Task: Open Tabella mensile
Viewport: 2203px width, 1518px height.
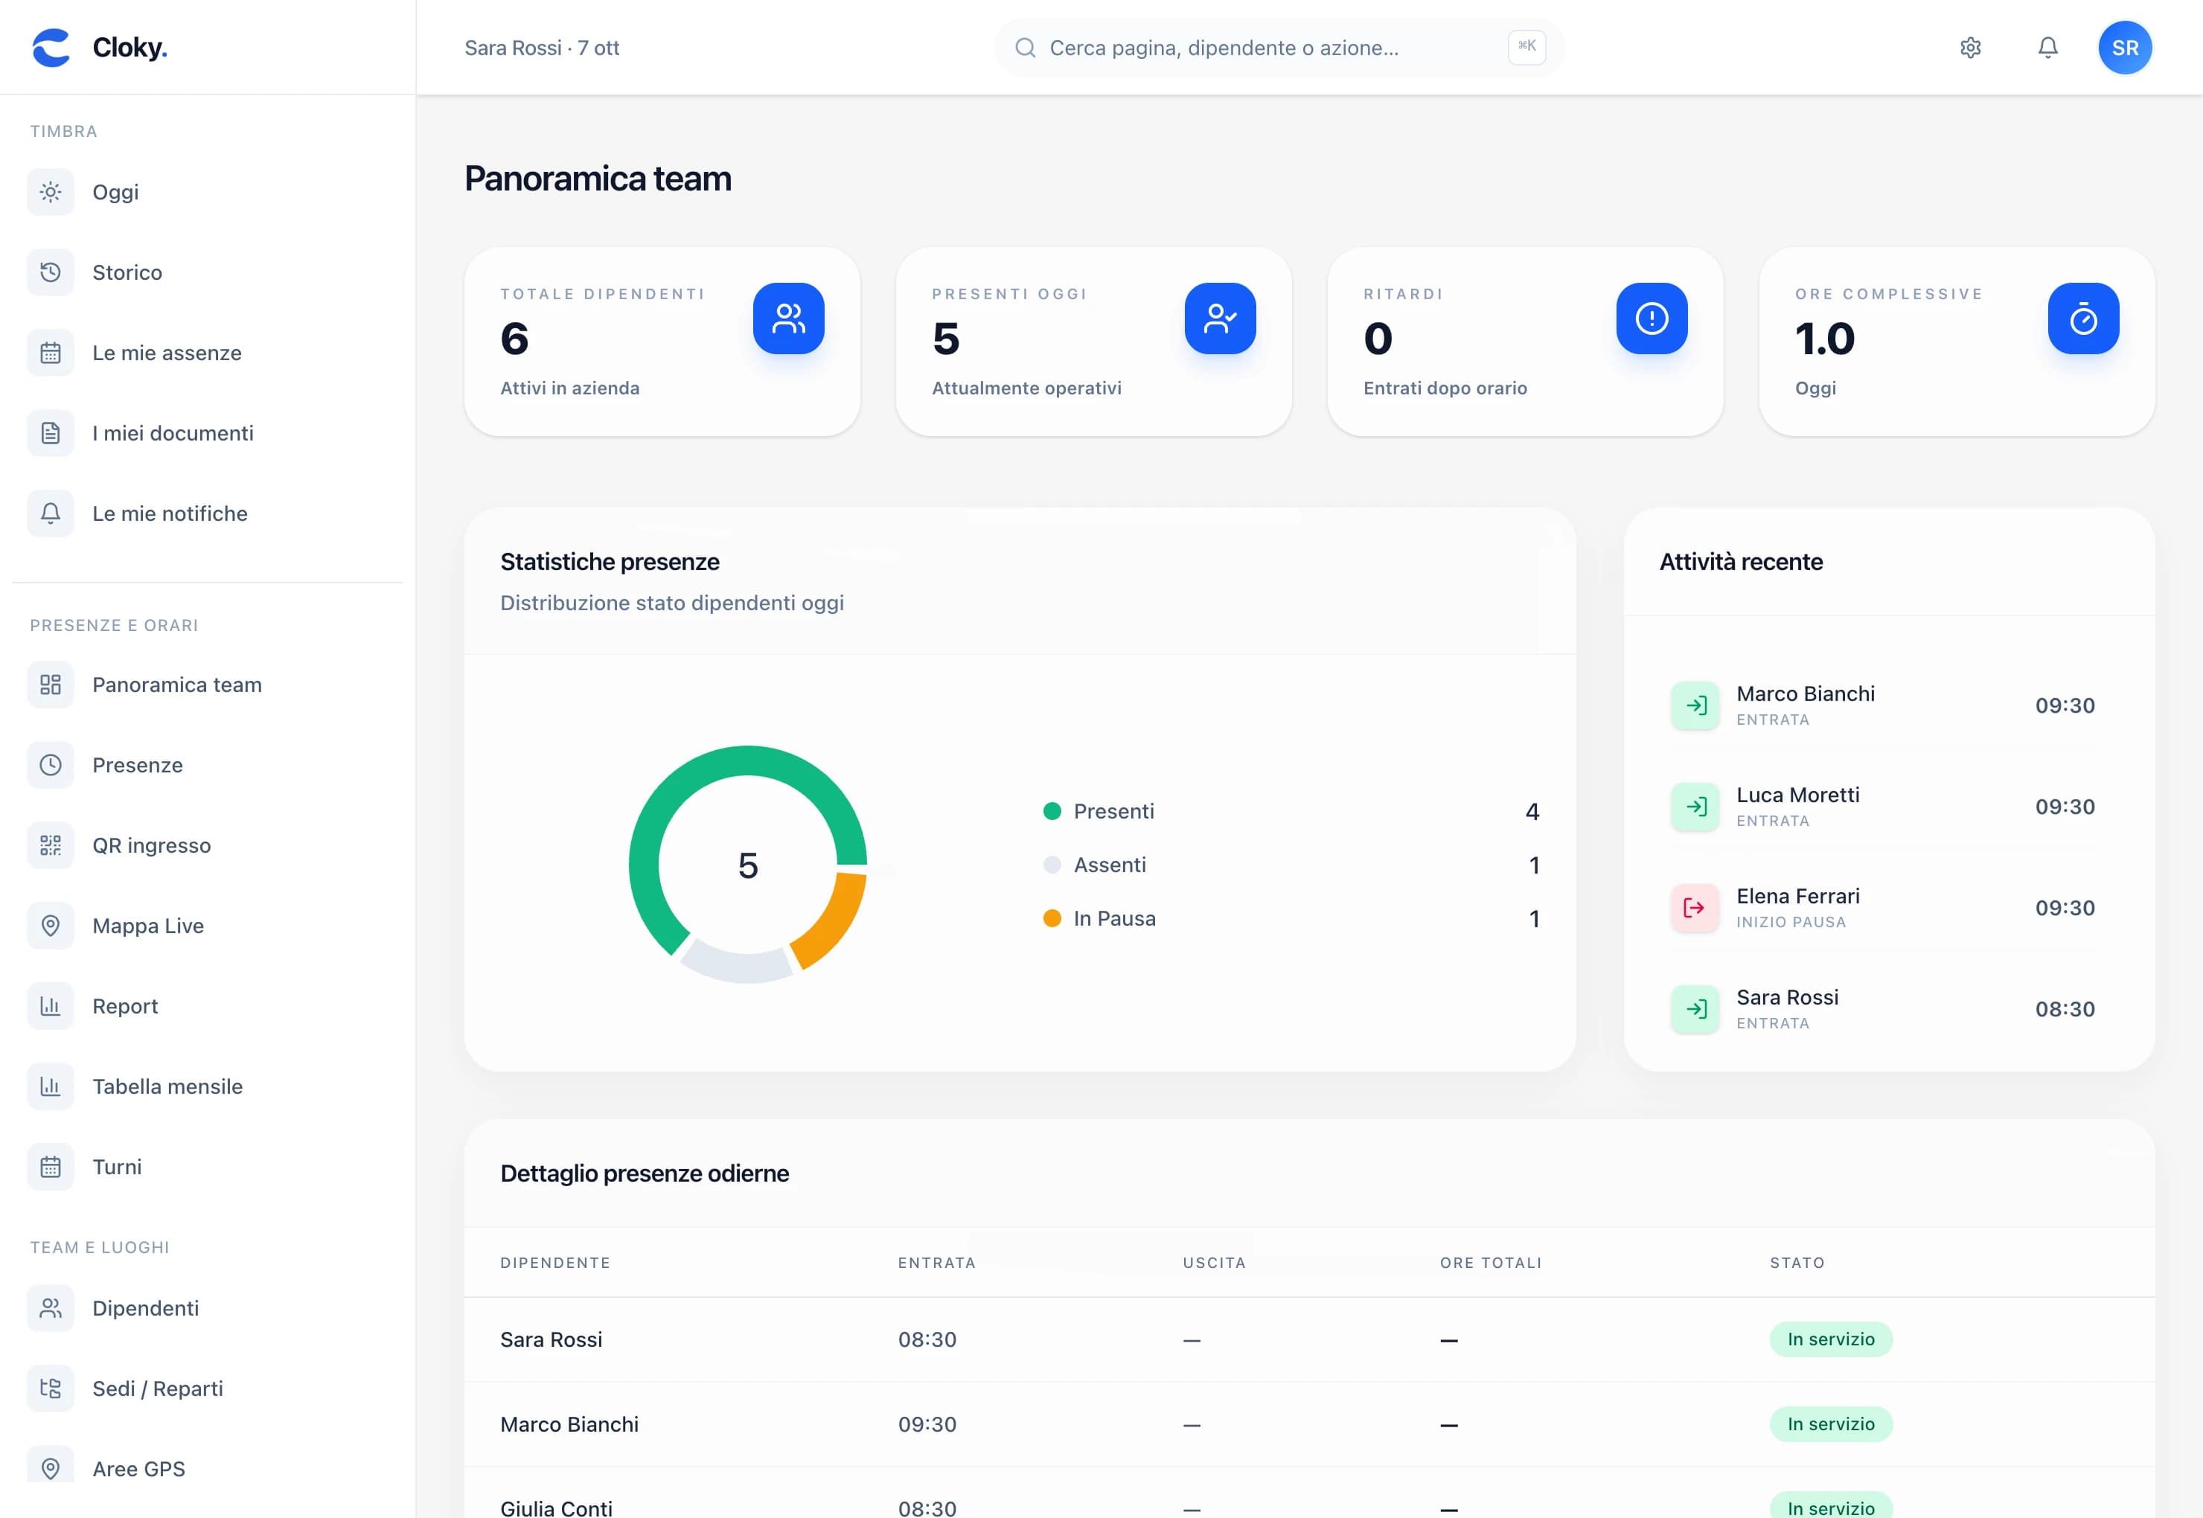Action: [x=208, y=1087]
